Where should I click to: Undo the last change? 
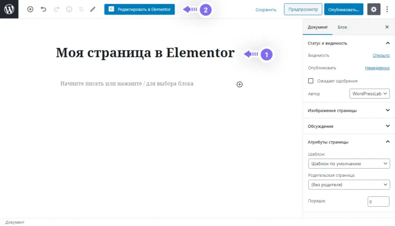pyautogui.click(x=43, y=9)
